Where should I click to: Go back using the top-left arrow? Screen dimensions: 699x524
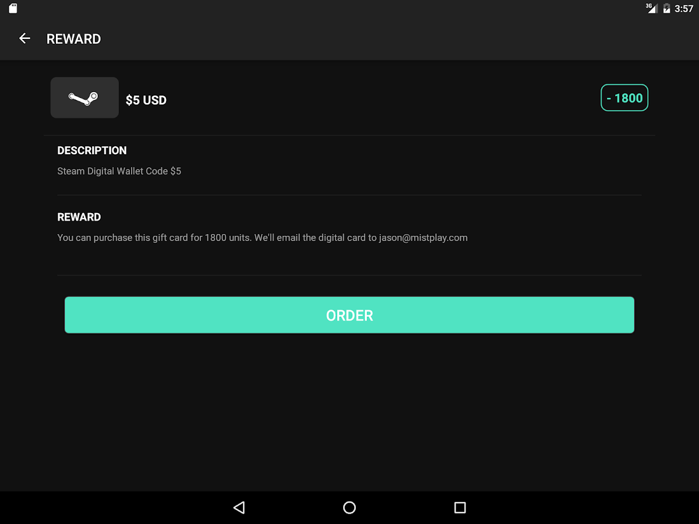click(x=24, y=38)
